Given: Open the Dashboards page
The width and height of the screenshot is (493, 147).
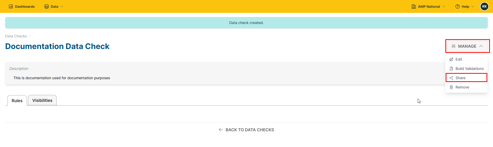Looking at the screenshot, I should (x=22, y=6).
